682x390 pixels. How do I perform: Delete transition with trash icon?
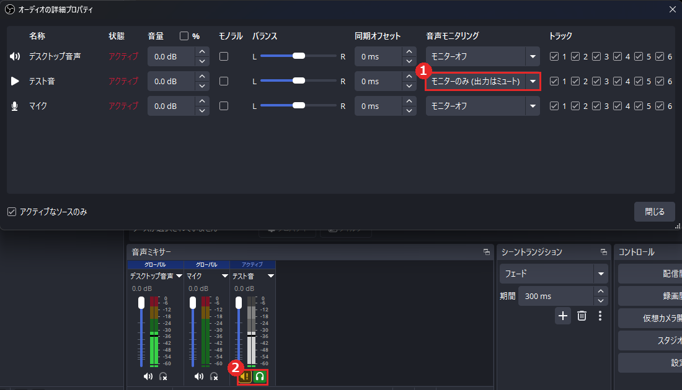click(x=582, y=316)
